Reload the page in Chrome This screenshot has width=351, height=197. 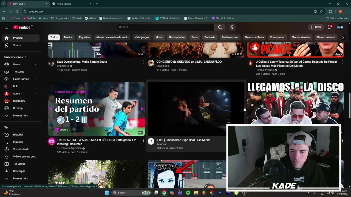pos(17,11)
